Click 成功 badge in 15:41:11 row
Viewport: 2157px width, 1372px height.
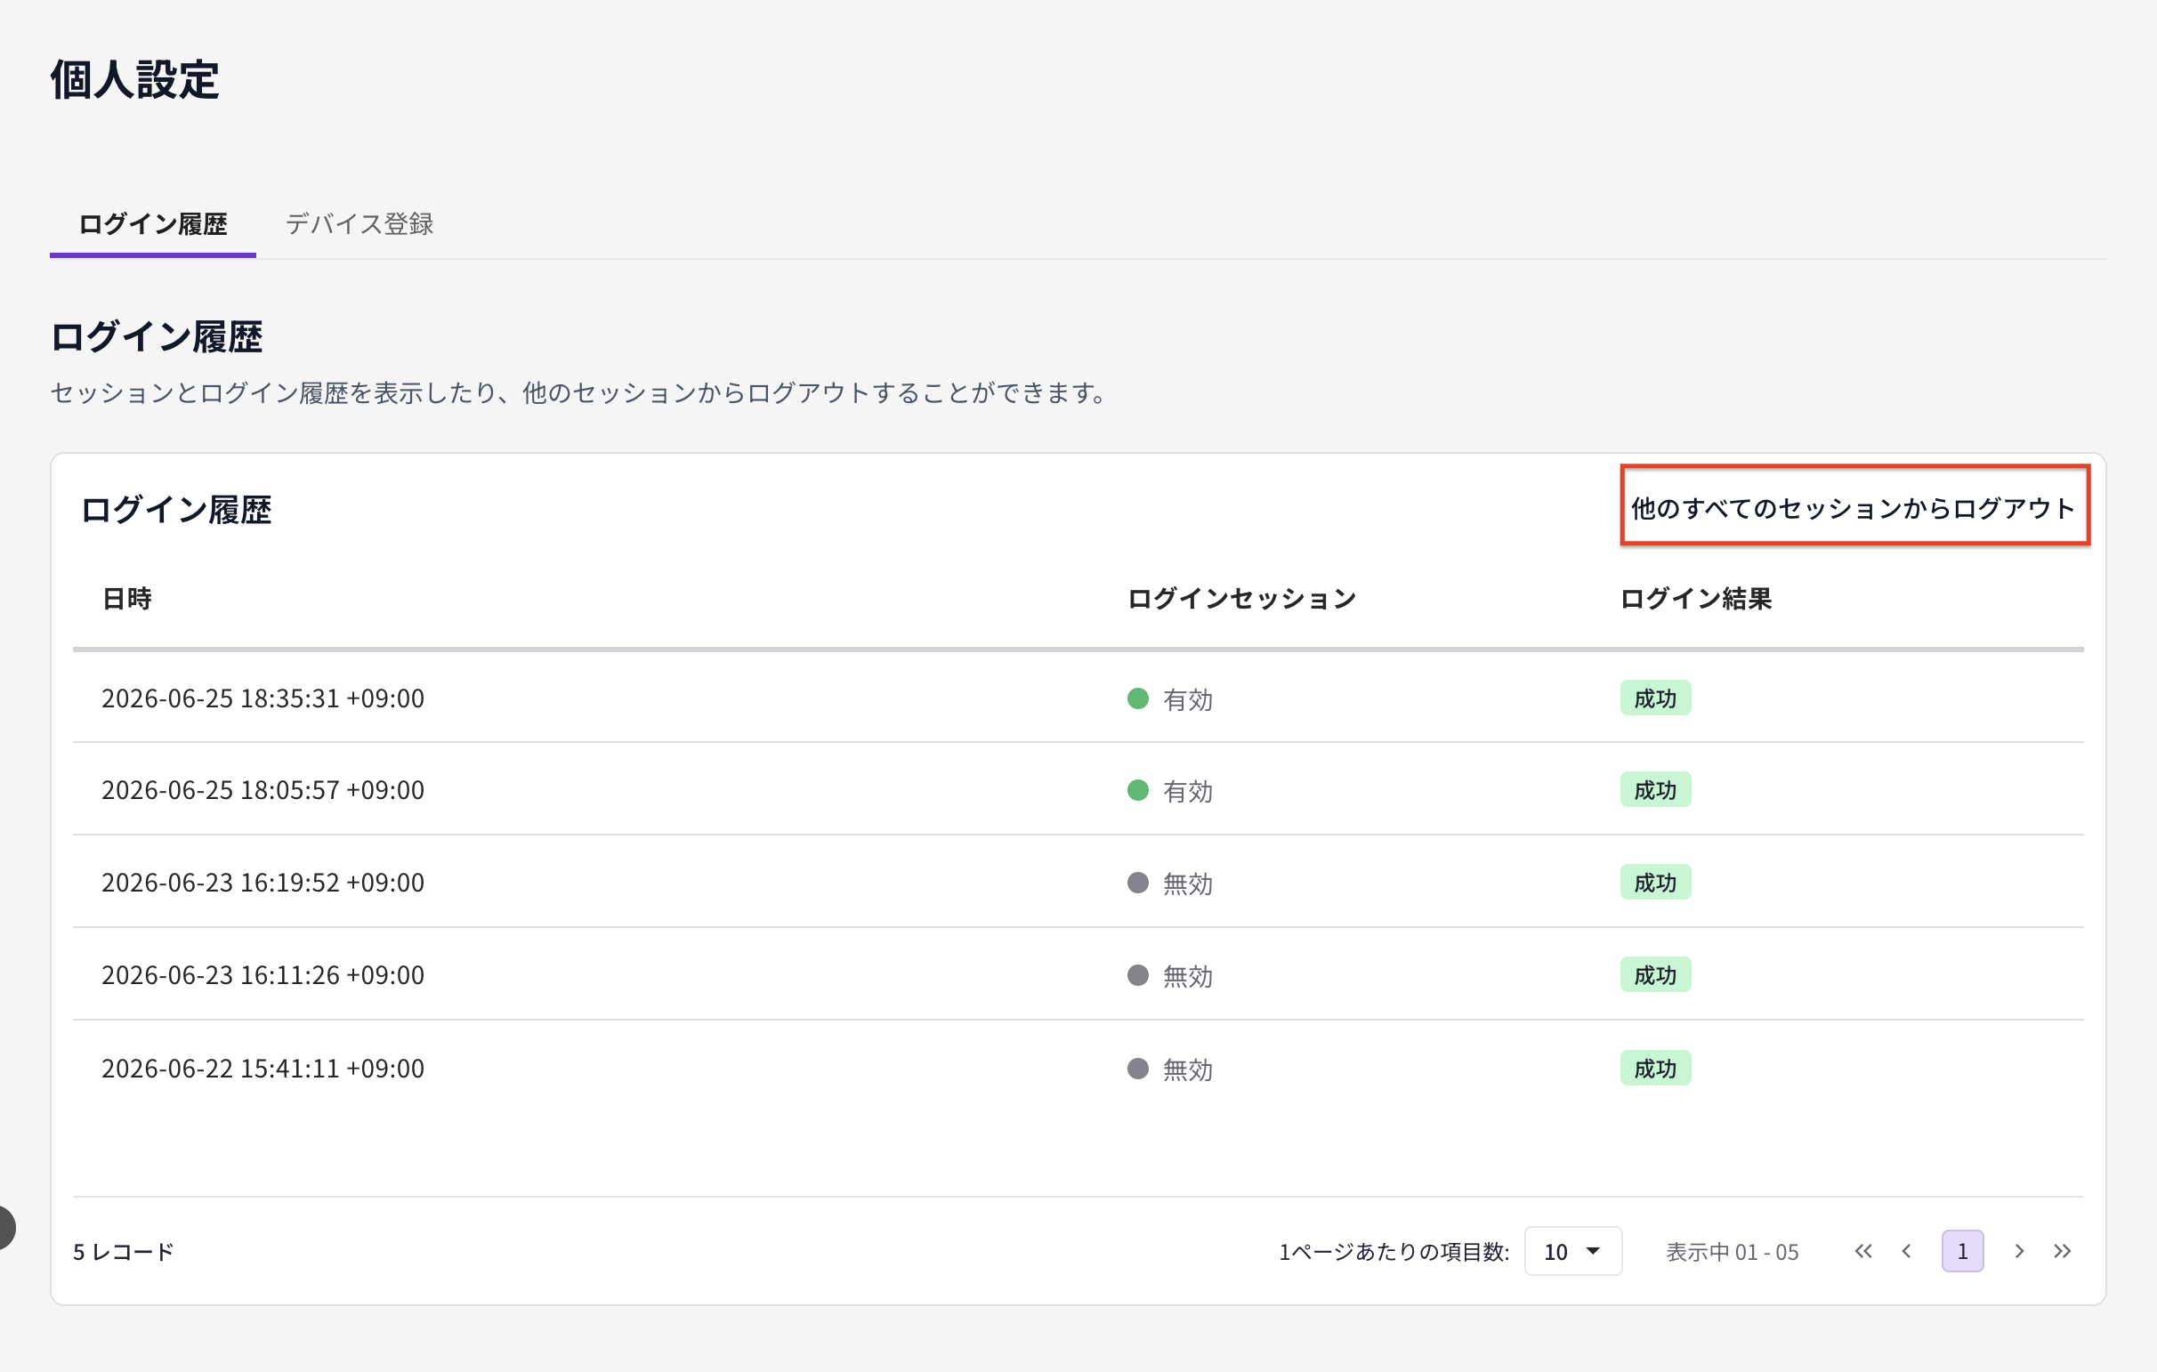(1655, 1068)
